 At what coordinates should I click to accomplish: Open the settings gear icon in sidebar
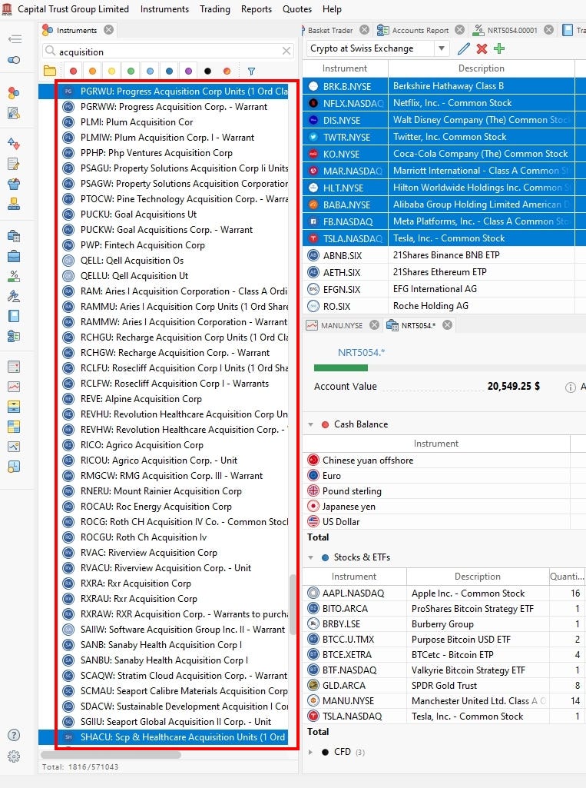click(14, 756)
